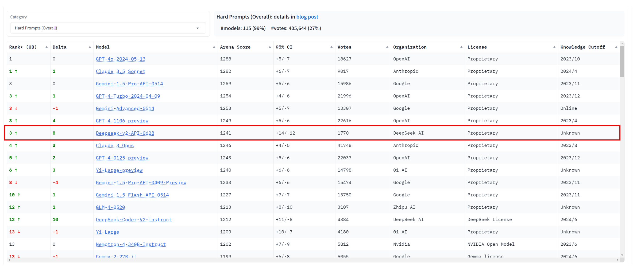Screen dimensions: 633x270
Task: Open Nemotron-4-340B-Instruct link
Action: pyautogui.click(x=131, y=244)
